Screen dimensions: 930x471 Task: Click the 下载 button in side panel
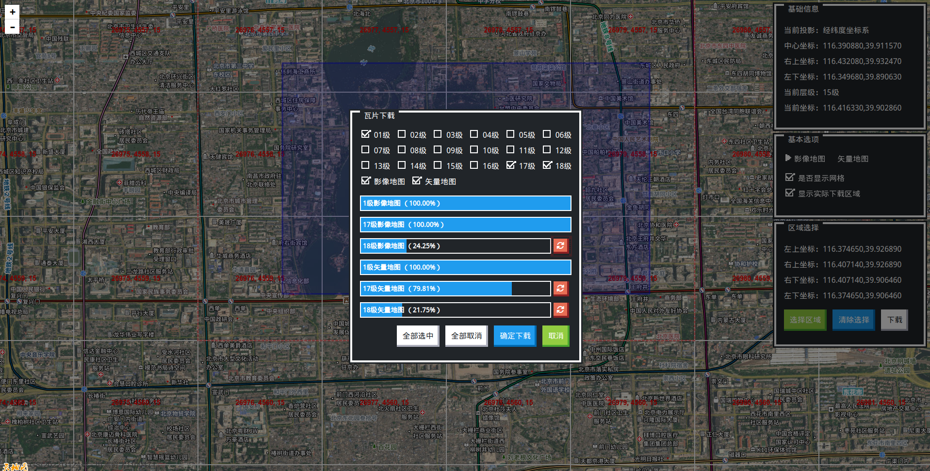pos(895,320)
